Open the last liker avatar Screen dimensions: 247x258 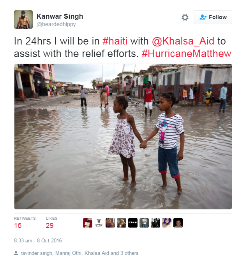click(178, 223)
